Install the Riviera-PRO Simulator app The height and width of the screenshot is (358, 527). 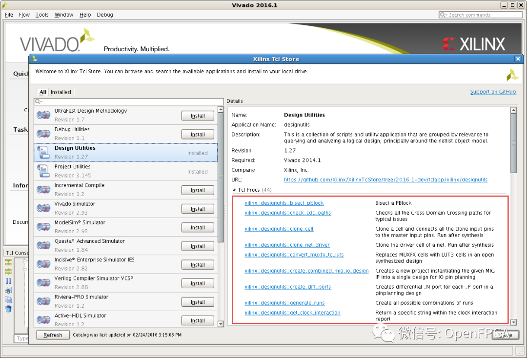pos(198,302)
